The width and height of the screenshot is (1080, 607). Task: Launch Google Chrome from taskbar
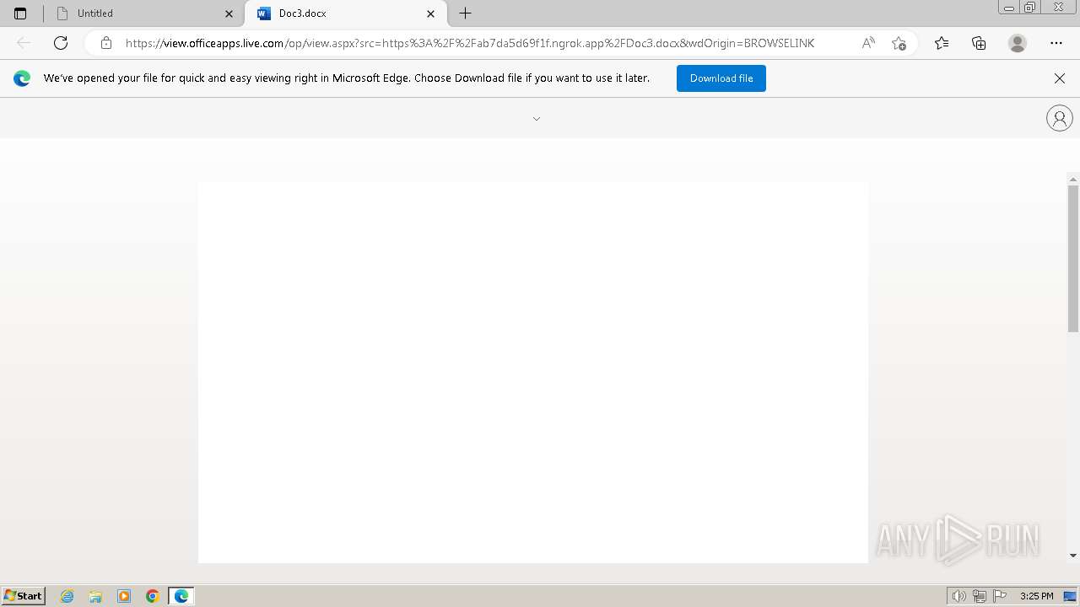153,596
